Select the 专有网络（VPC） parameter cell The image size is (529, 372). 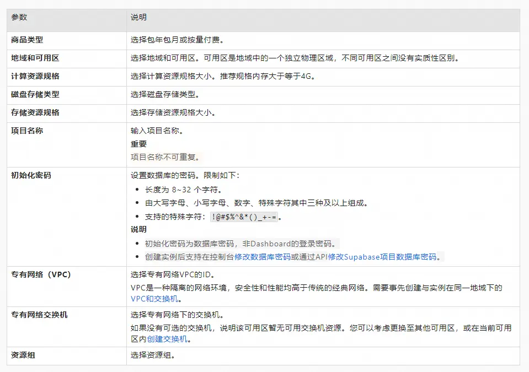pos(67,287)
